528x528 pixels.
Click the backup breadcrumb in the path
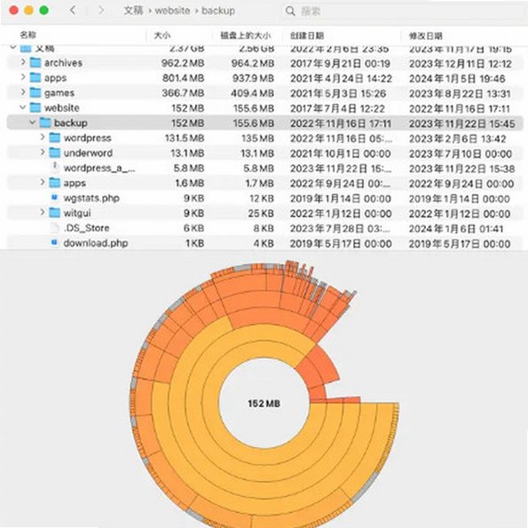(x=218, y=11)
